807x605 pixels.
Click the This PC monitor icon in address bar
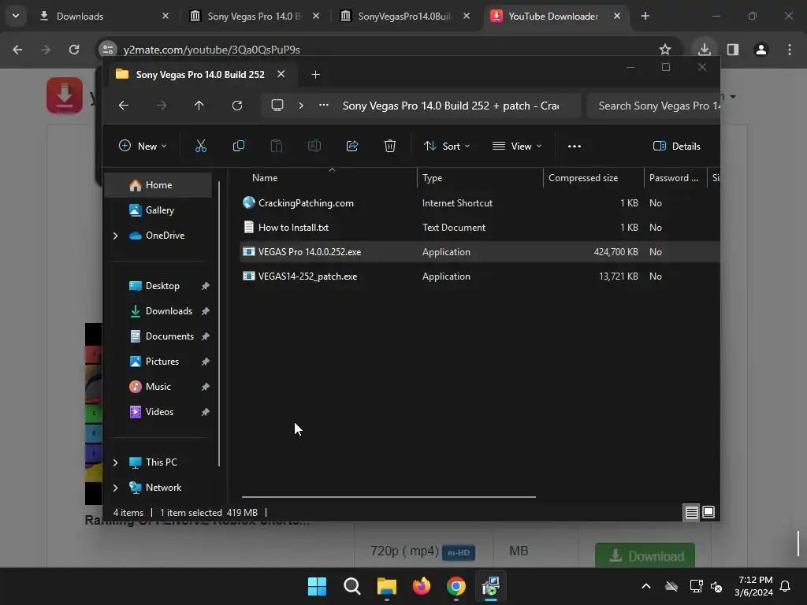click(x=277, y=106)
